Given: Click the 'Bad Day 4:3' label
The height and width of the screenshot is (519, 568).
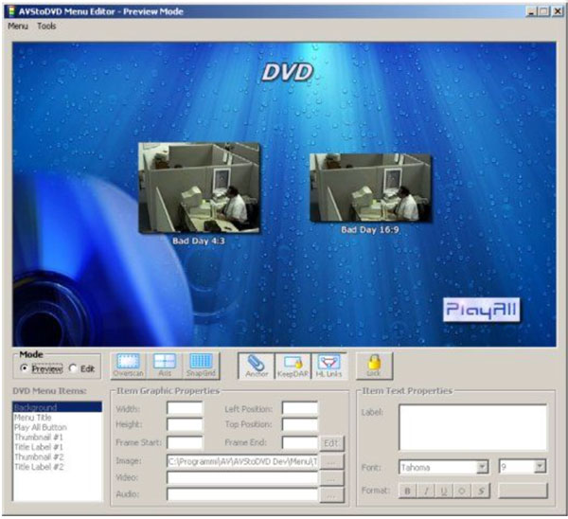Looking at the screenshot, I should pos(199,241).
